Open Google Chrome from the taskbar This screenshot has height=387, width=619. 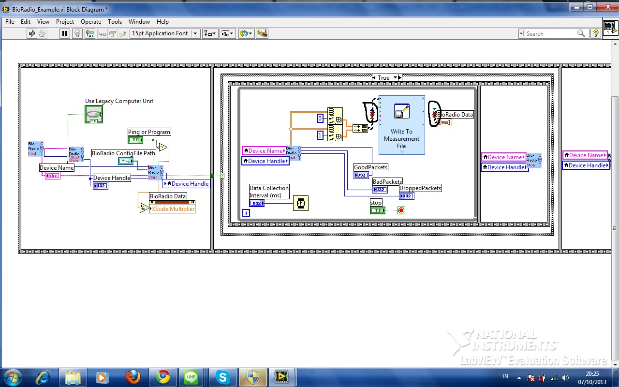pyautogui.click(x=162, y=377)
